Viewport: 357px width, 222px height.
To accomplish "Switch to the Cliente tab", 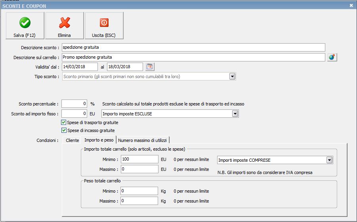I will tap(73, 140).
